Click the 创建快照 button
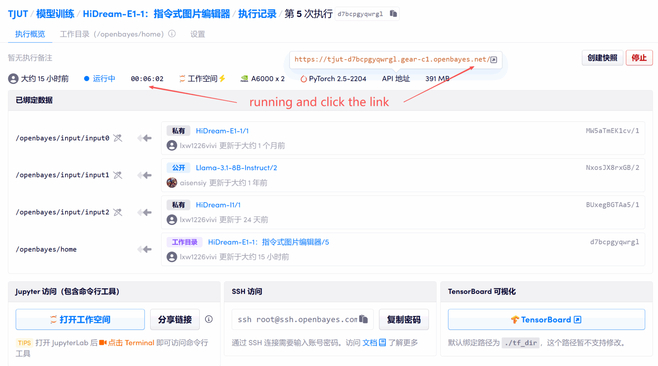This screenshot has width=658, height=366. 602,58
